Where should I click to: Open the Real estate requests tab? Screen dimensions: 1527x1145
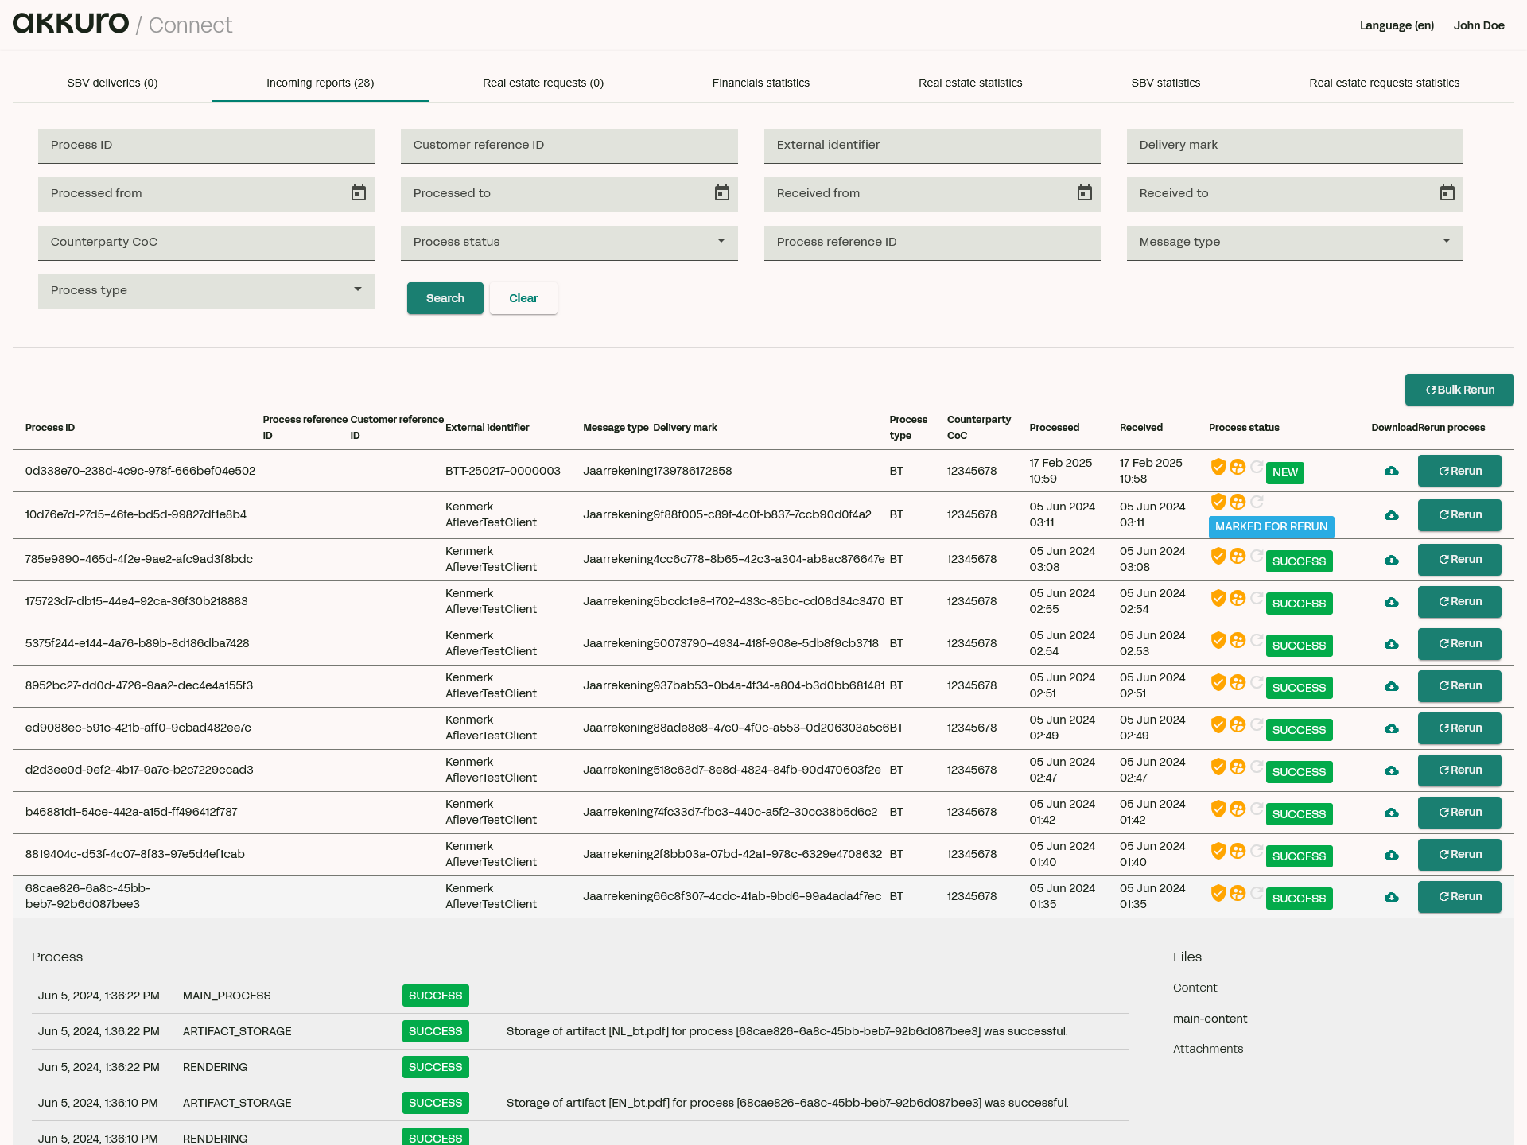(x=542, y=83)
